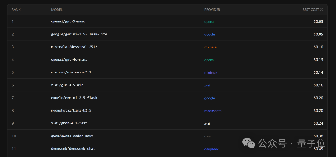Open the openai/gpt-5-nano model entry

coord(68,21)
